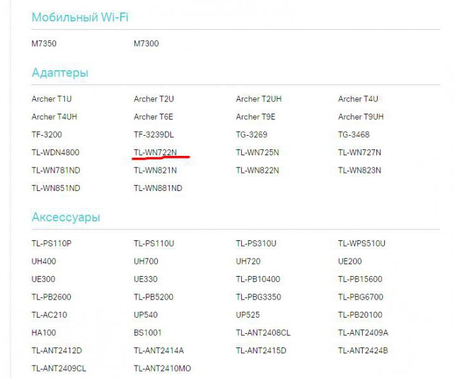The width and height of the screenshot is (455, 378).
Task: Select TG-3269 from the adapters list
Action: [x=252, y=134]
